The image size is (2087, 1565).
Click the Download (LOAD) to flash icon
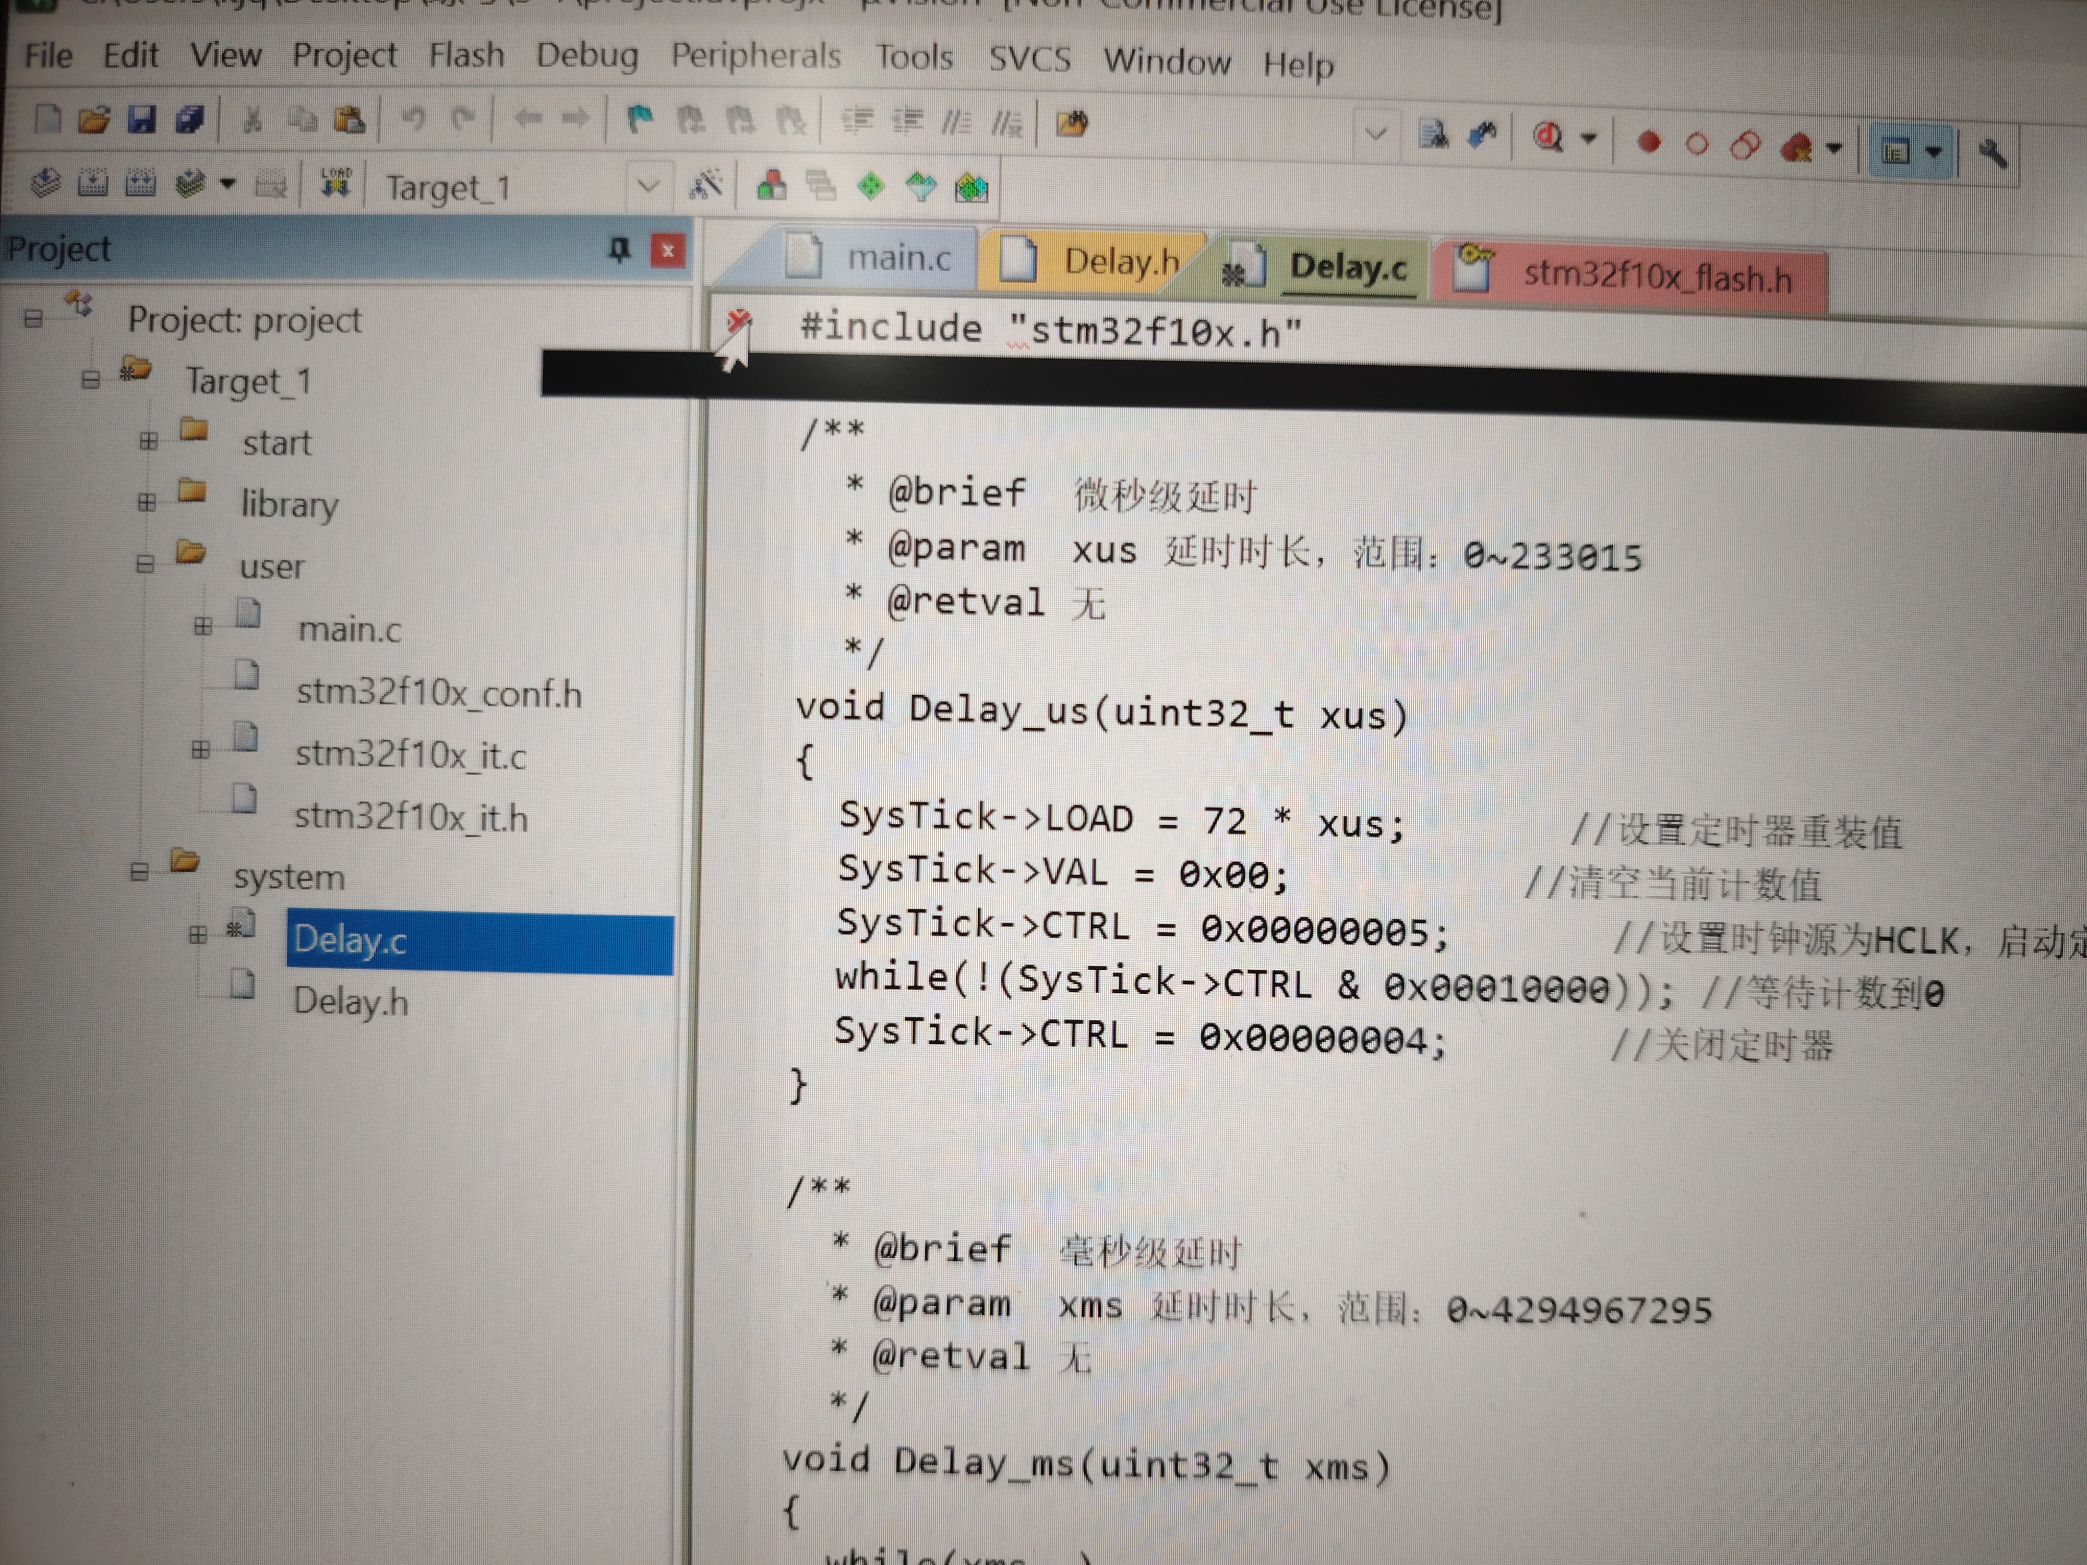[x=335, y=182]
